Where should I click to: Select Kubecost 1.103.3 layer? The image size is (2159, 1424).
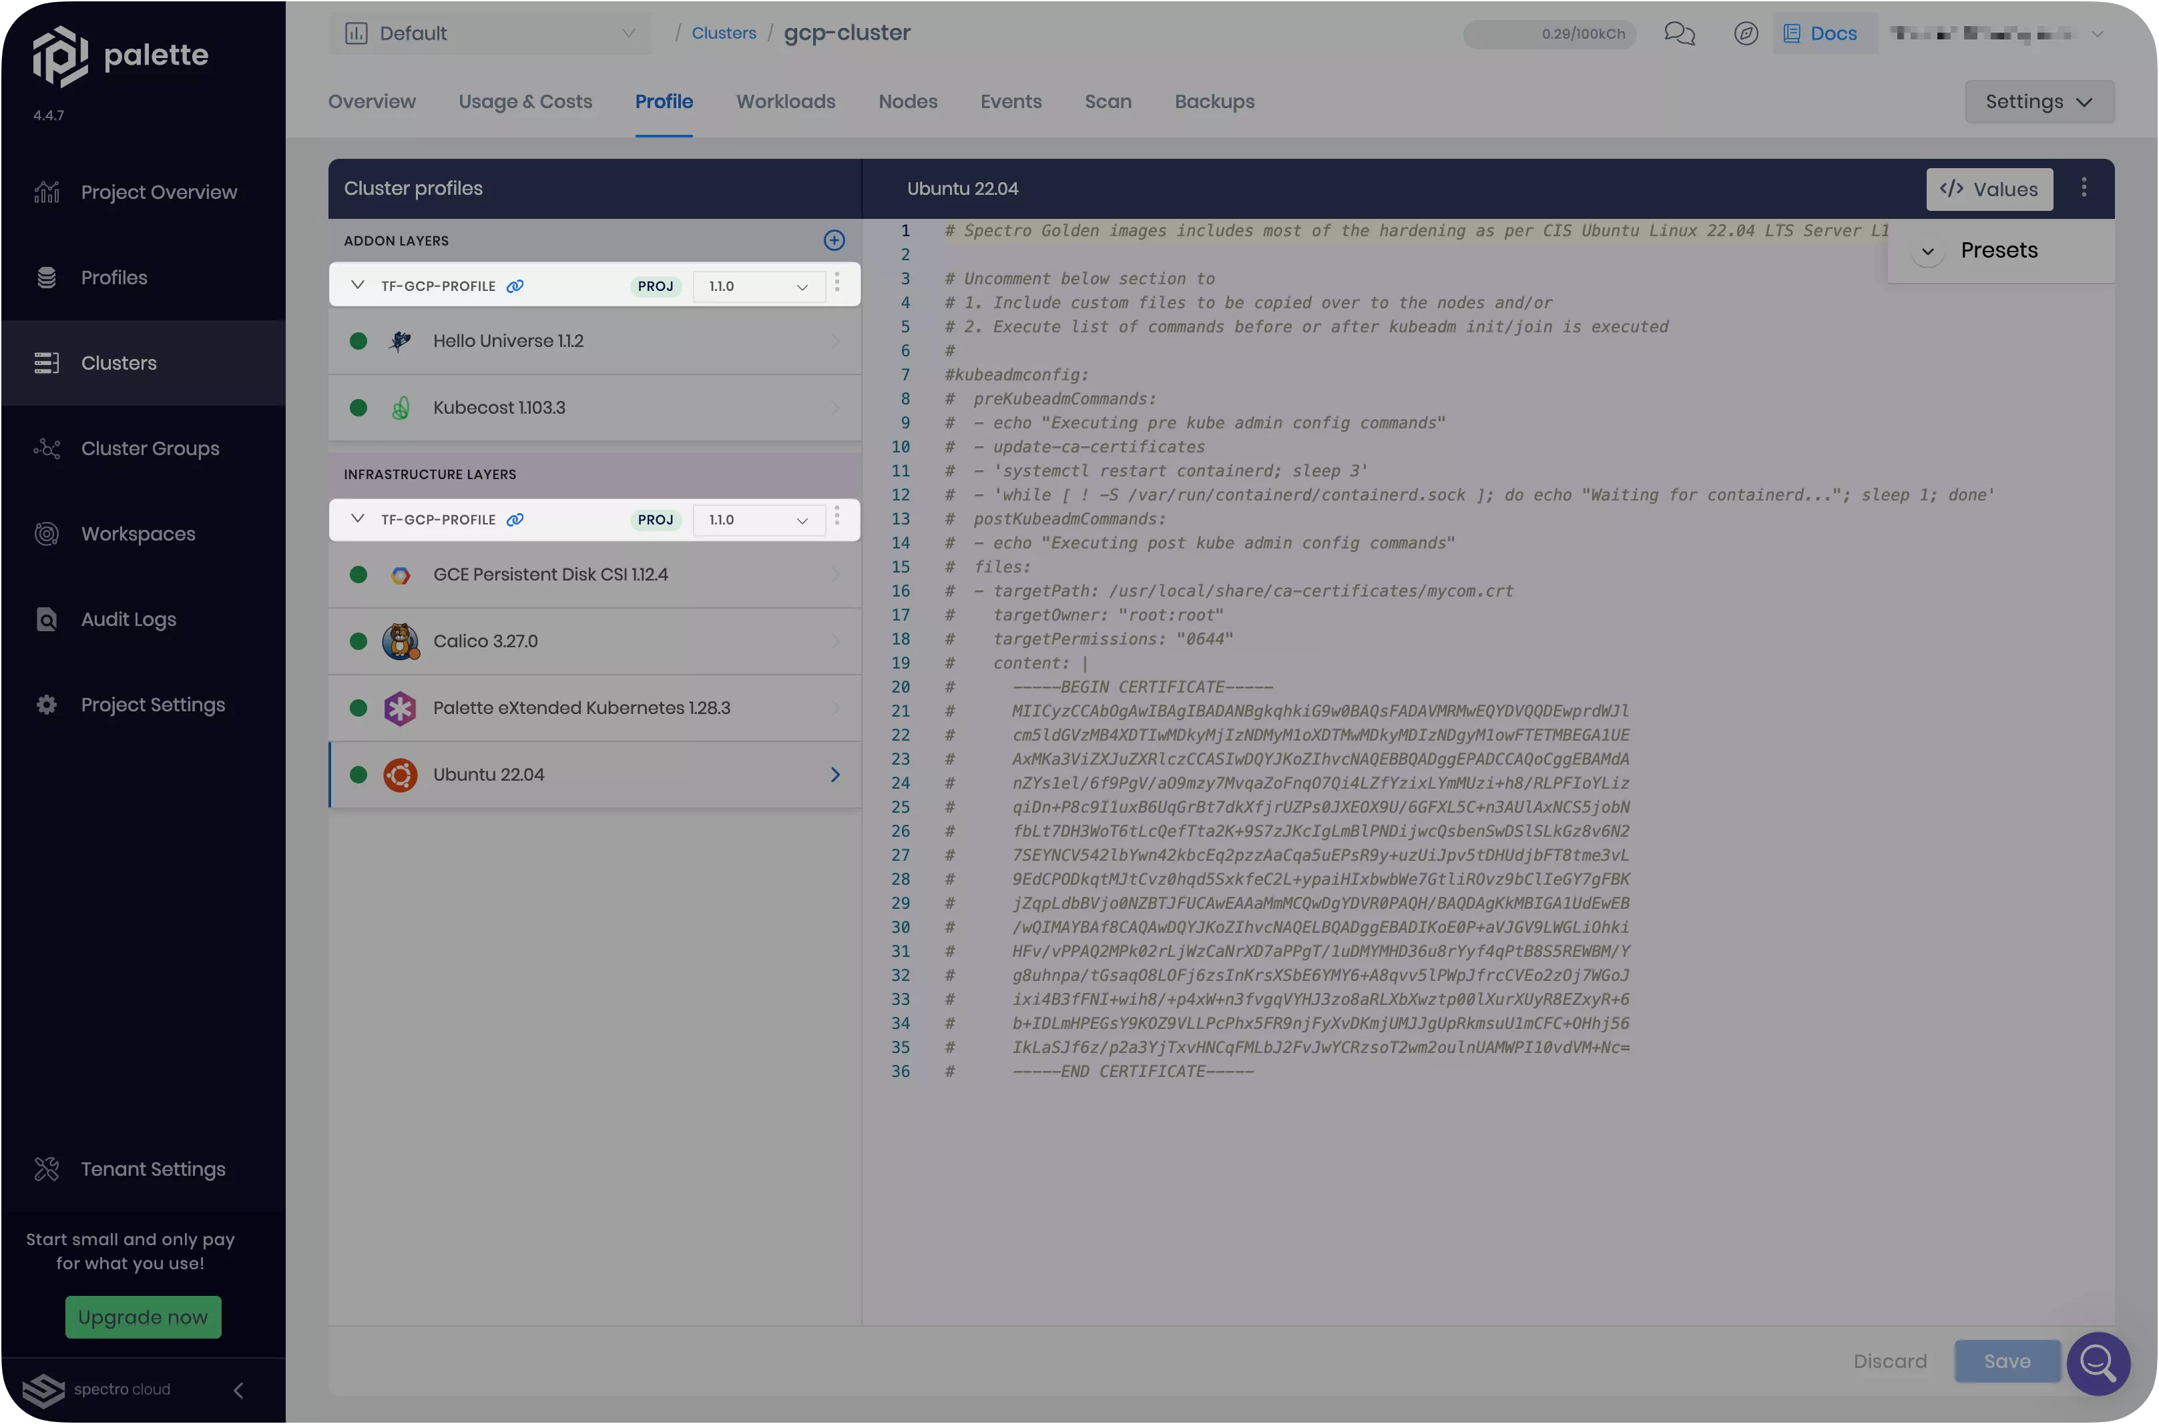pyautogui.click(x=594, y=408)
